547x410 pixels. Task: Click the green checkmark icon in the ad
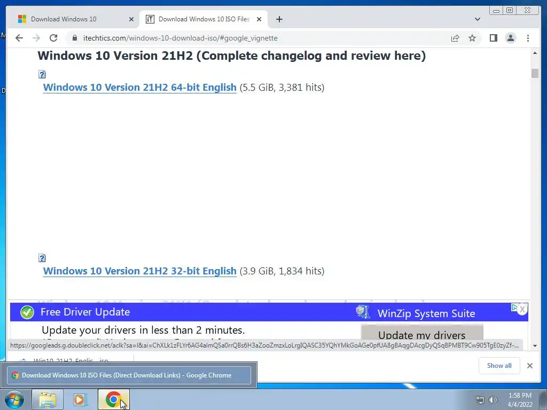[27, 312]
